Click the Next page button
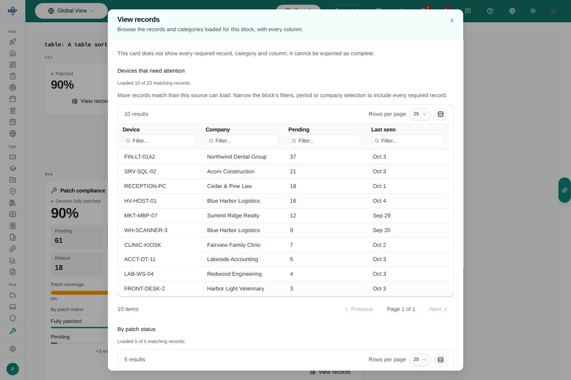Image resolution: width=571 pixels, height=380 pixels. tap(439, 309)
